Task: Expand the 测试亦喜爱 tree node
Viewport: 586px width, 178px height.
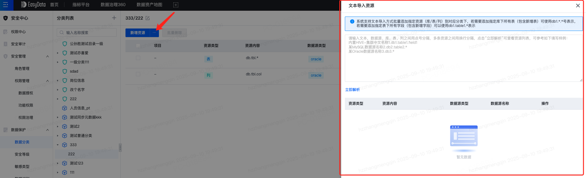Action: pyautogui.click(x=57, y=53)
